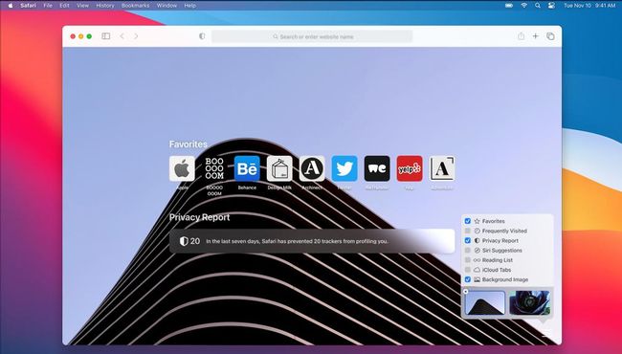Open the History menu

[104, 6]
